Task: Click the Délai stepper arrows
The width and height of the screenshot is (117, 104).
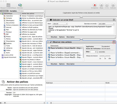Action: [x=97, y=52]
